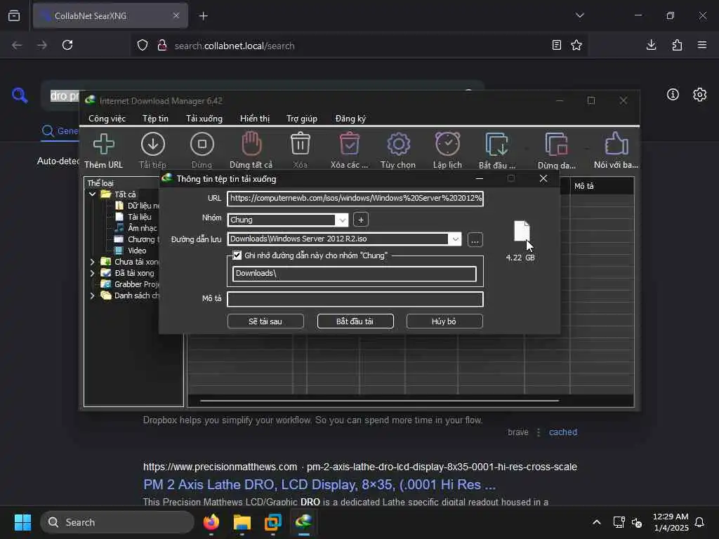The height and width of the screenshot is (539, 719).
Task: Click the Tải tiếp resume icon
Action: 152,150
